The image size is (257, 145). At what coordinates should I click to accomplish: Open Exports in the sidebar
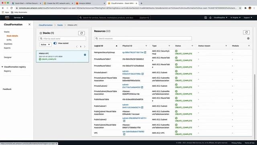7,48
